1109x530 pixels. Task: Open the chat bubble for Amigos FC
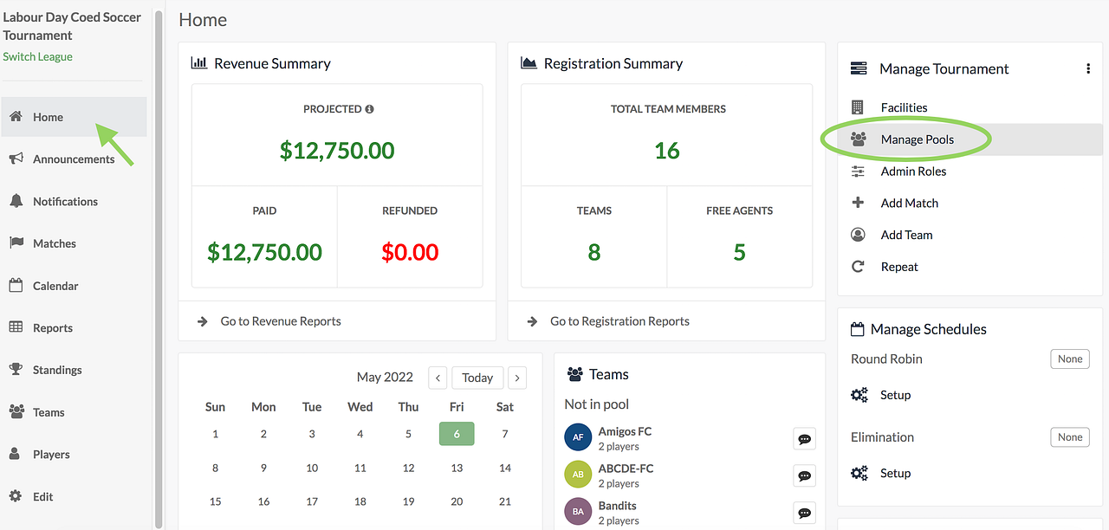tap(804, 439)
